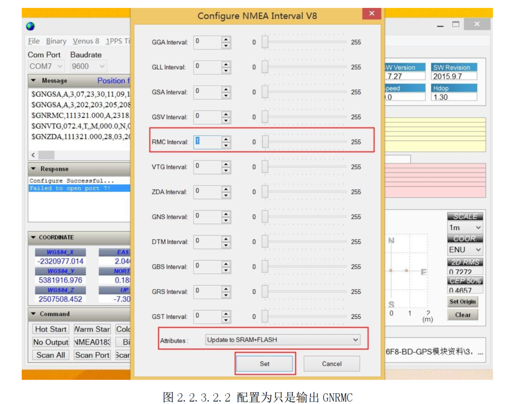
Task: Open the 1PPS Timing menu
Action: (x=118, y=41)
